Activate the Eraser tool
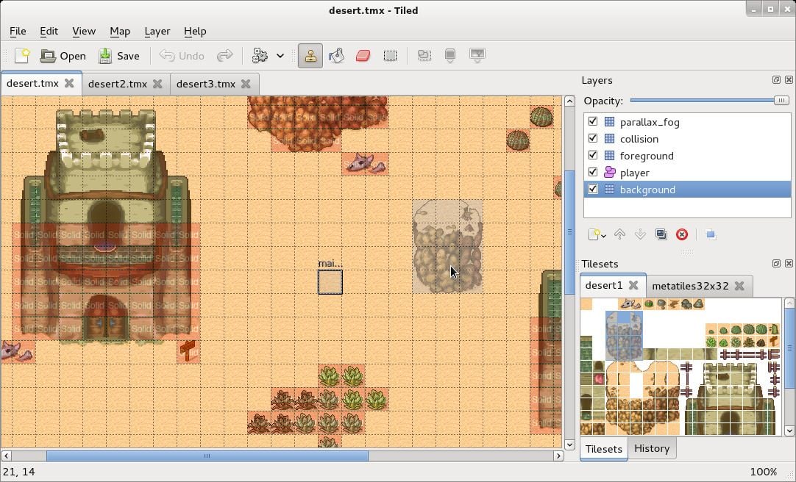Viewport: 796px width, 482px height. (x=363, y=55)
